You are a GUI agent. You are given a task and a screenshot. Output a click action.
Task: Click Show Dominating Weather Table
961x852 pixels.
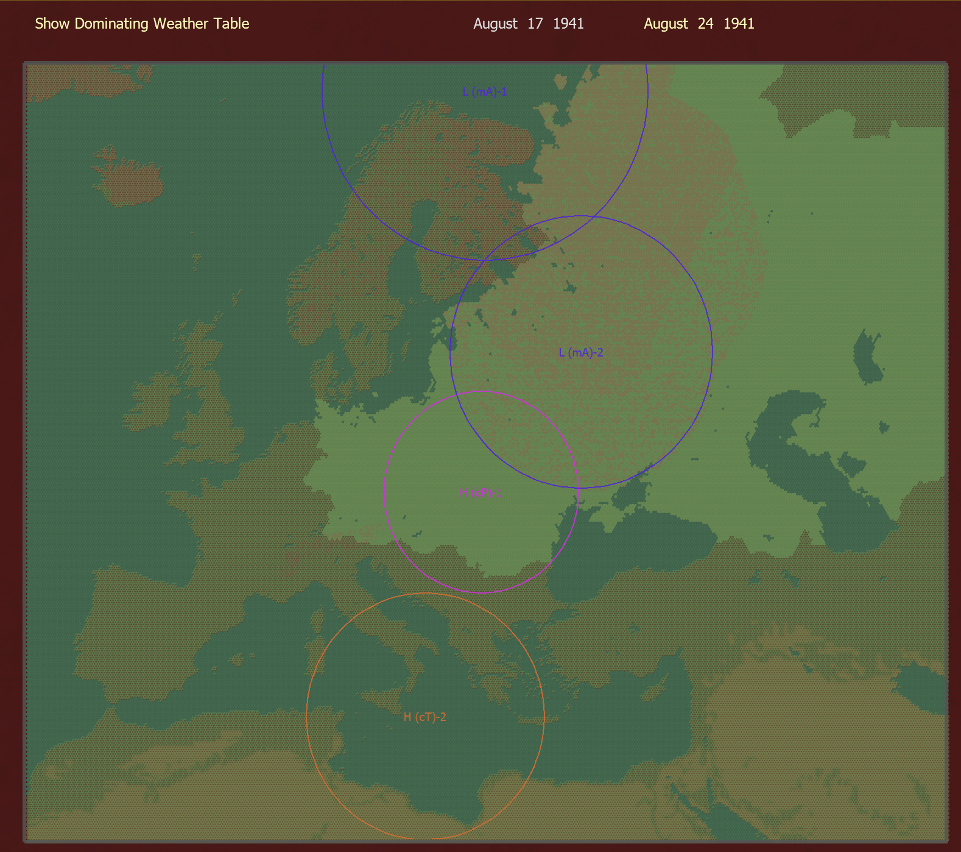[x=142, y=24]
